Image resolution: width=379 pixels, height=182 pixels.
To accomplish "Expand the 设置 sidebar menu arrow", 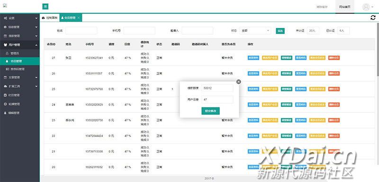I will 36,18.
